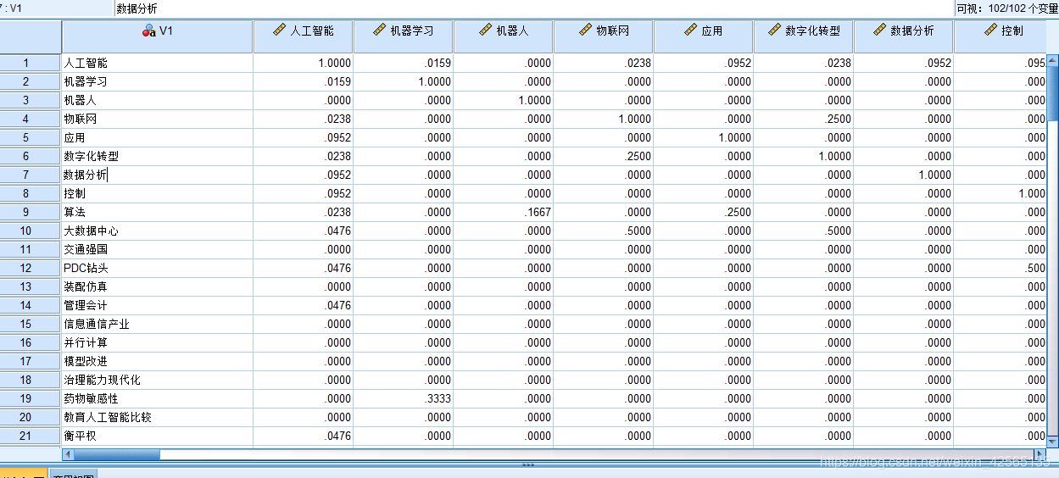Click the 并行计算 cell
Screen dimensions: 1059x478
coord(158,342)
